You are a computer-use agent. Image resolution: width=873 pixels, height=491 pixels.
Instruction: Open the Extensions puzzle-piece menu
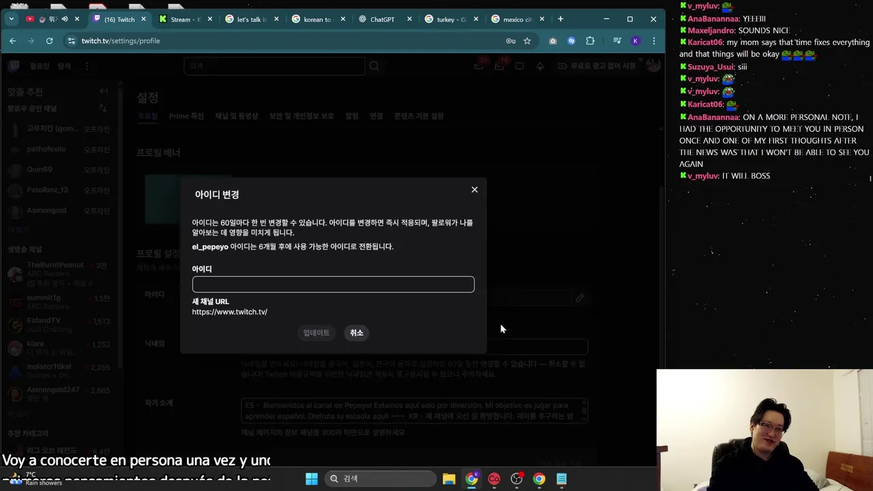tap(591, 41)
